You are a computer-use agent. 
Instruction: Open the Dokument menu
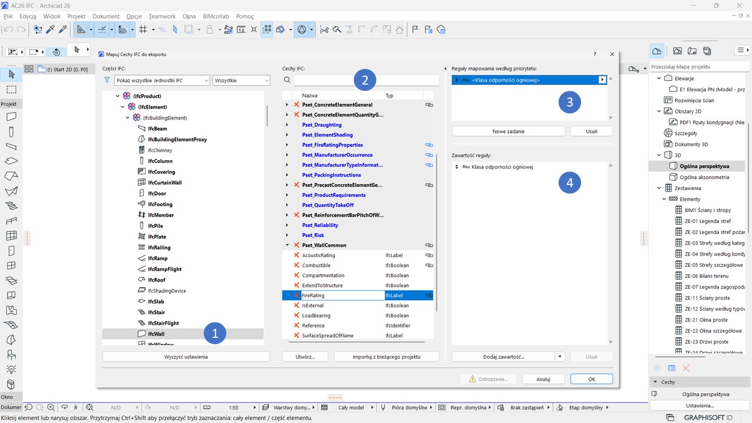(x=105, y=16)
